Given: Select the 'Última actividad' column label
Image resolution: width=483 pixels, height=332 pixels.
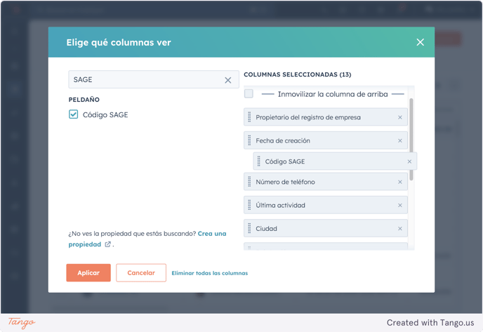Looking at the screenshot, I should tap(280, 206).
